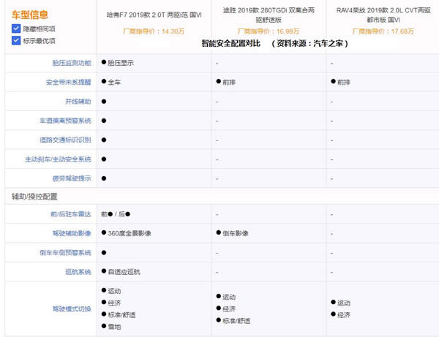Image resolution: width=439 pixels, height=337 pixels.
Task: Select the 途胜 2019款 280TGDi model title
Action: click(269, 15)
